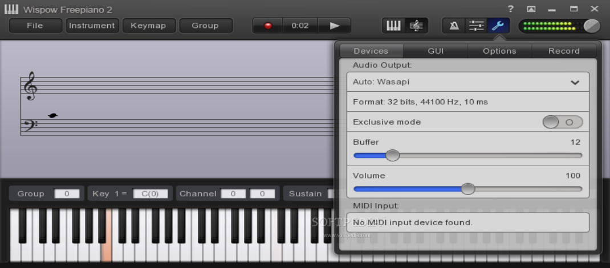Switch to the GUI tab
The image size is (610, 268).
(436, 51)
